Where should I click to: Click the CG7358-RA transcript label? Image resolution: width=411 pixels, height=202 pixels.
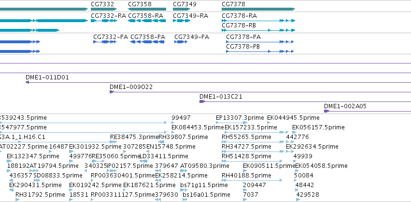146,16
